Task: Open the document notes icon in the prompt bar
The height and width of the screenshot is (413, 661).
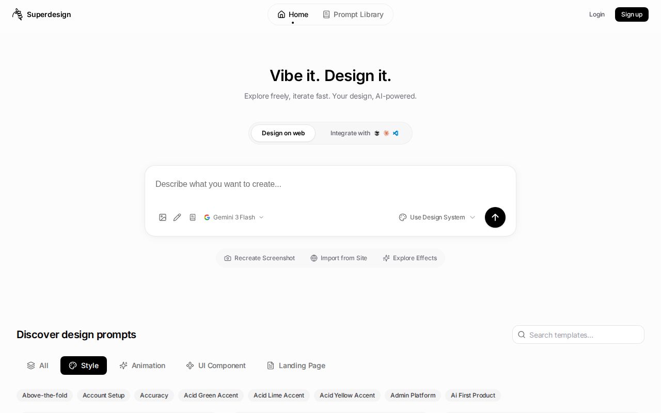Action: (193, 217)
